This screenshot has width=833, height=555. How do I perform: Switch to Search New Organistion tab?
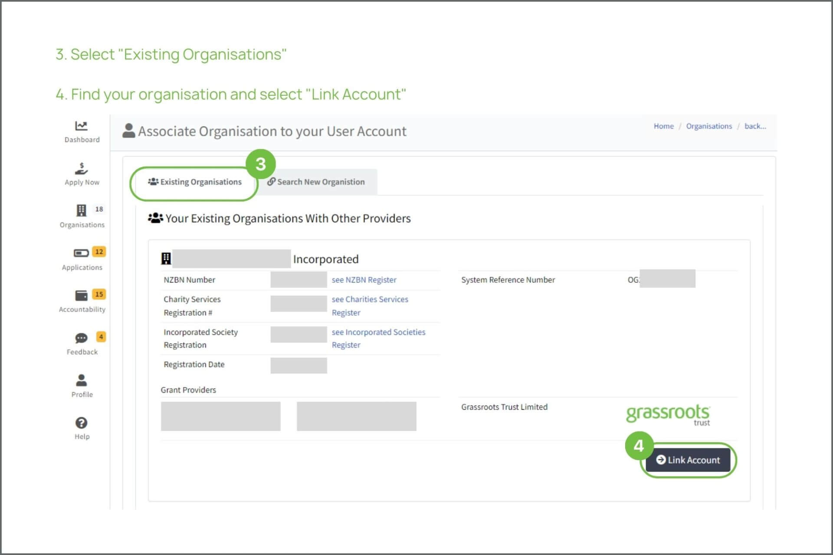point(316,182)
